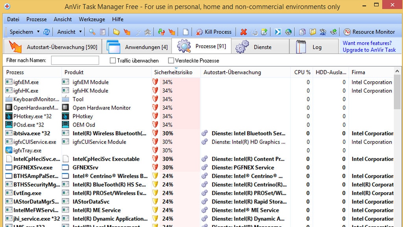Click the magnifying glass search icon in toolbar

pyautogui.click(x=92, y=32)
